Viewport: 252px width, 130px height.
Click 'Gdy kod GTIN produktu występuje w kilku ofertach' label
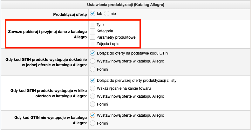point(49,93)
